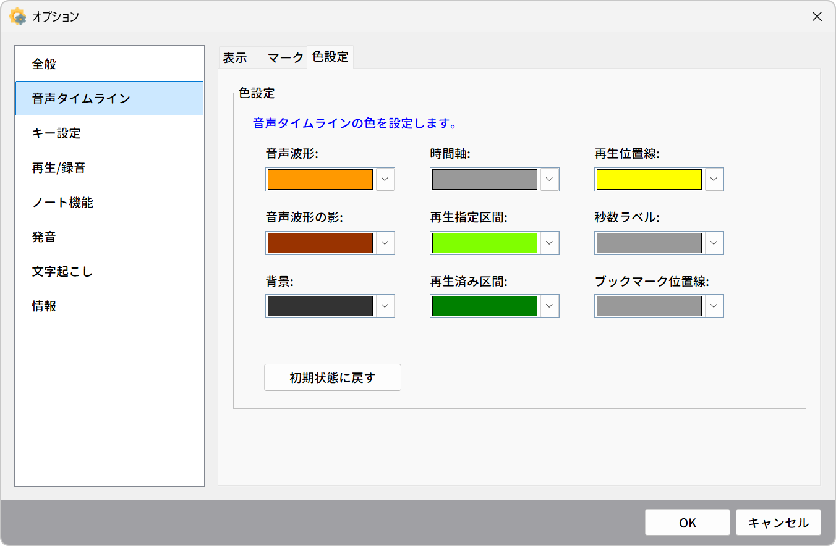
Task: Expand 音声波形の影 color dropdown arrow
Action: pos(385,243)
